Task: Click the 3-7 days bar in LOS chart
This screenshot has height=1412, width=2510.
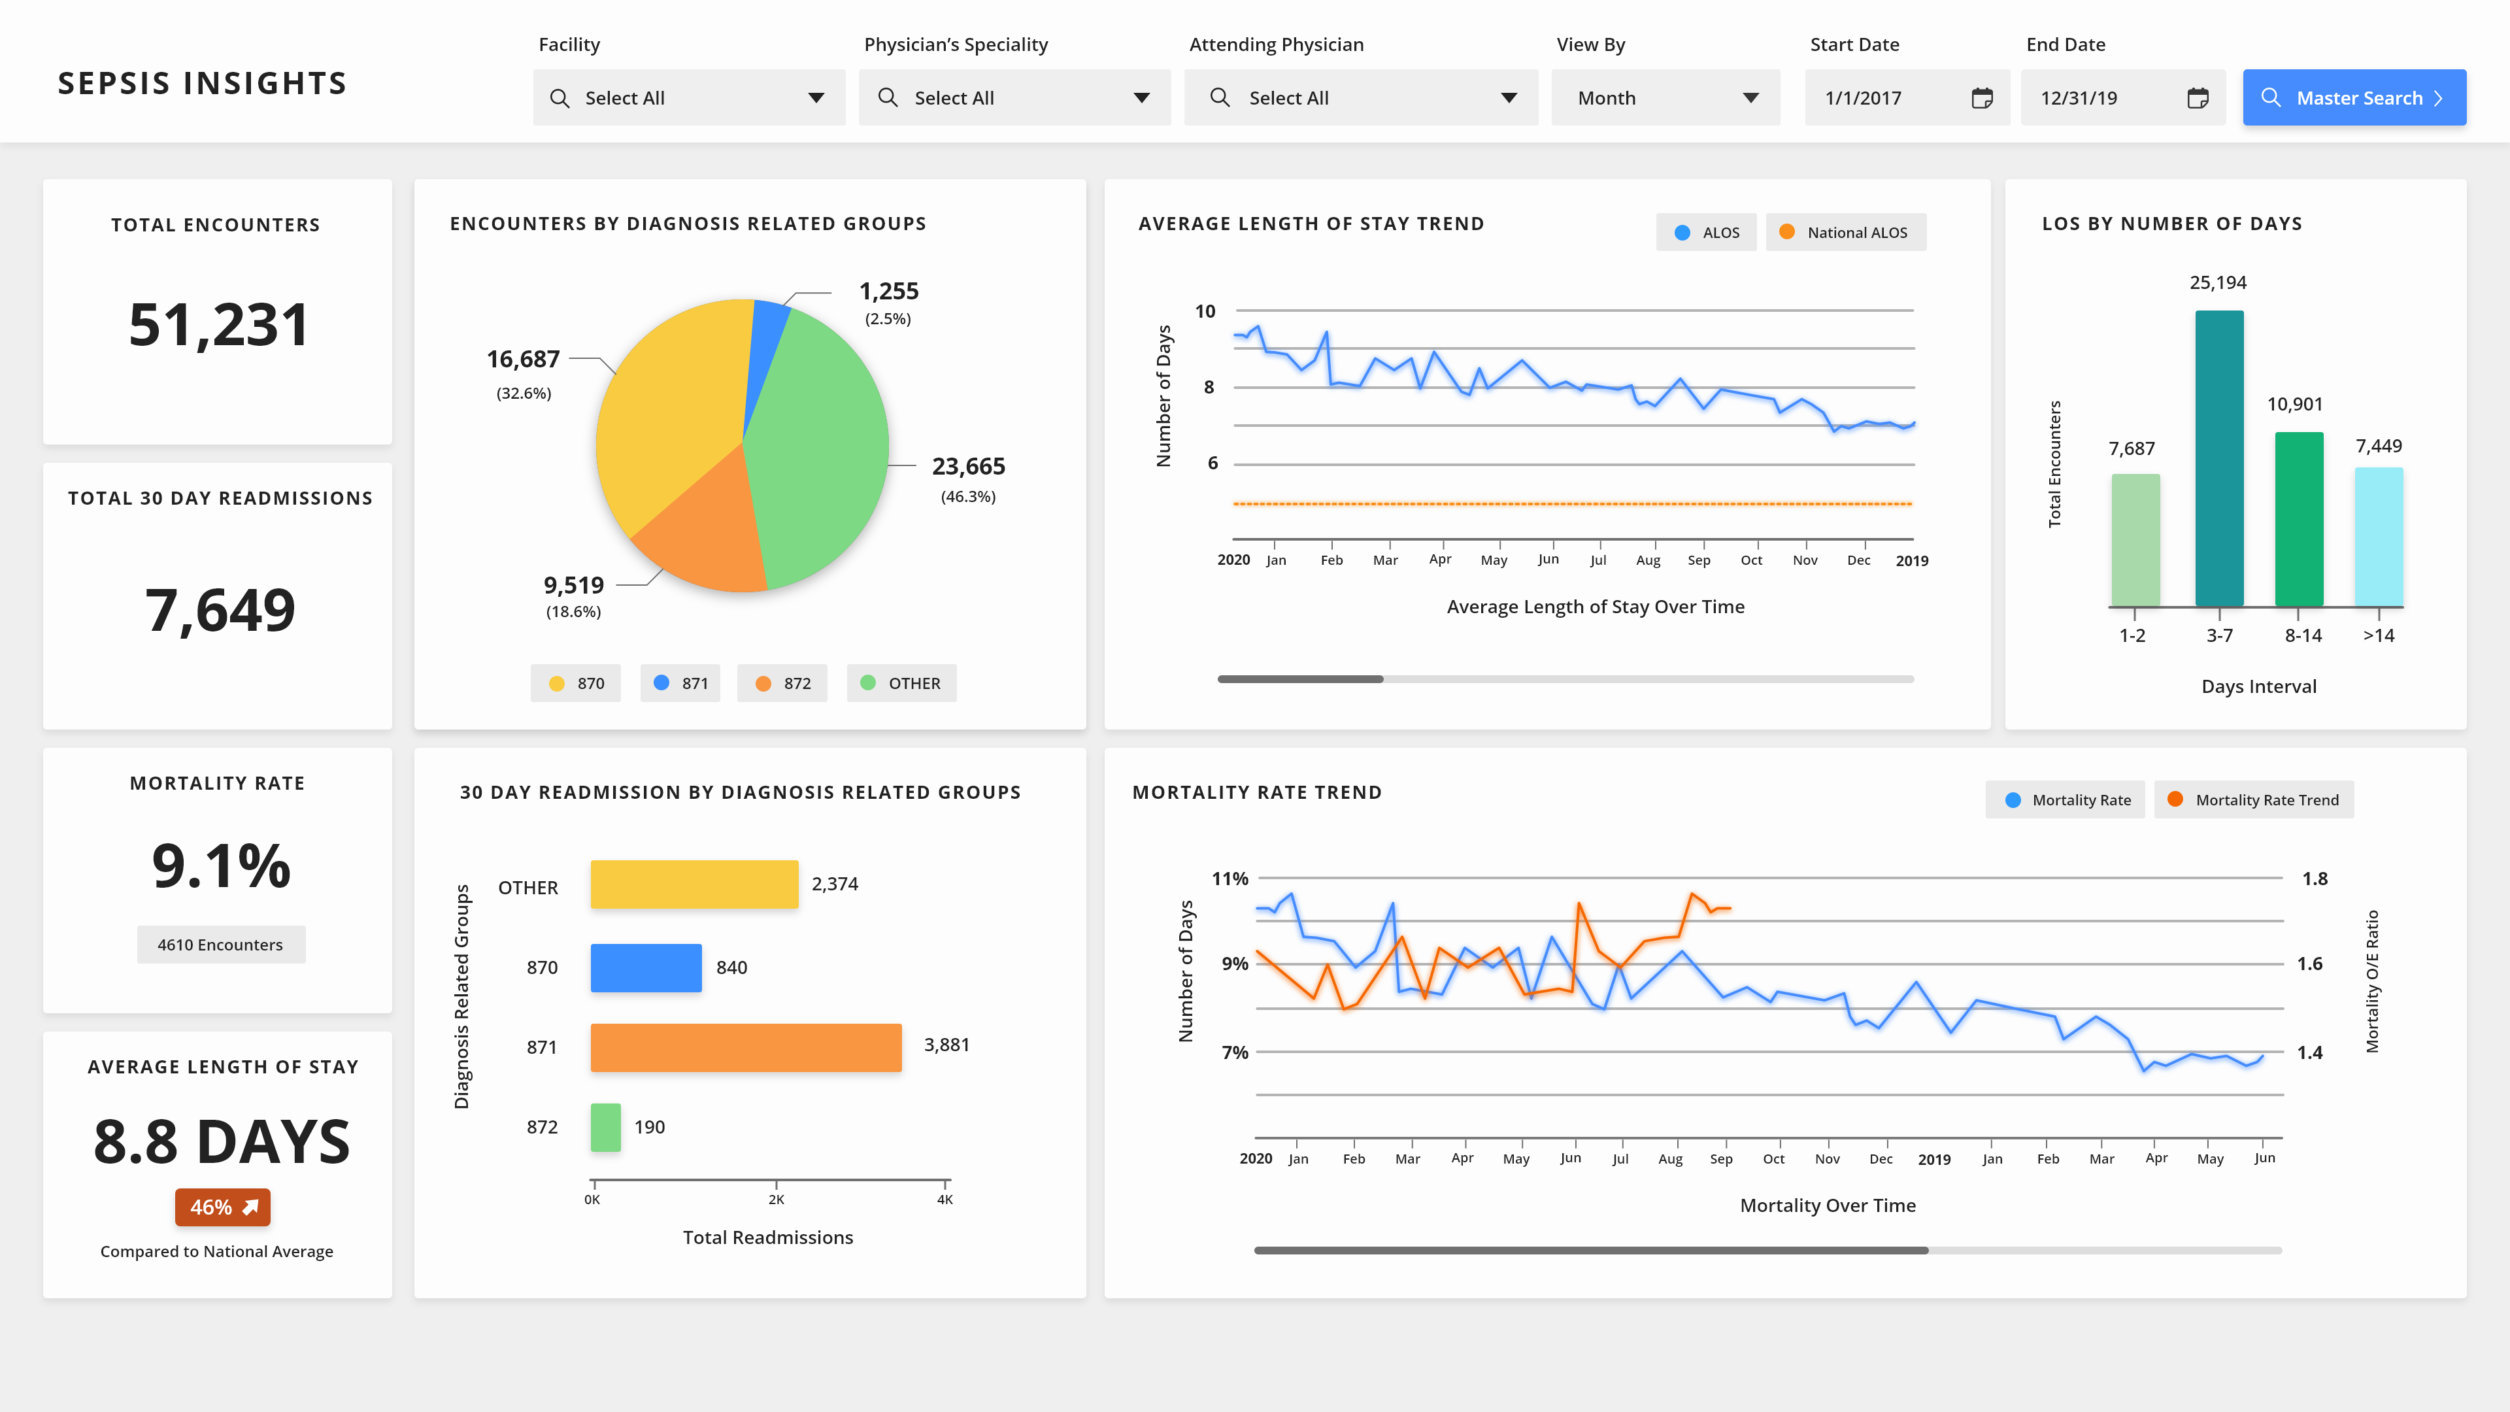Action: tap(2218, 458)
